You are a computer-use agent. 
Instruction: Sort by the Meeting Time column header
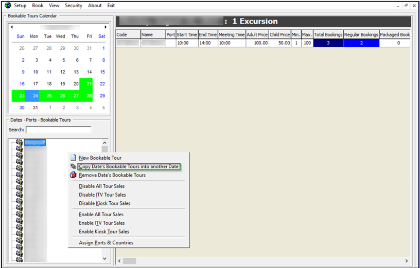pos(232,35)
